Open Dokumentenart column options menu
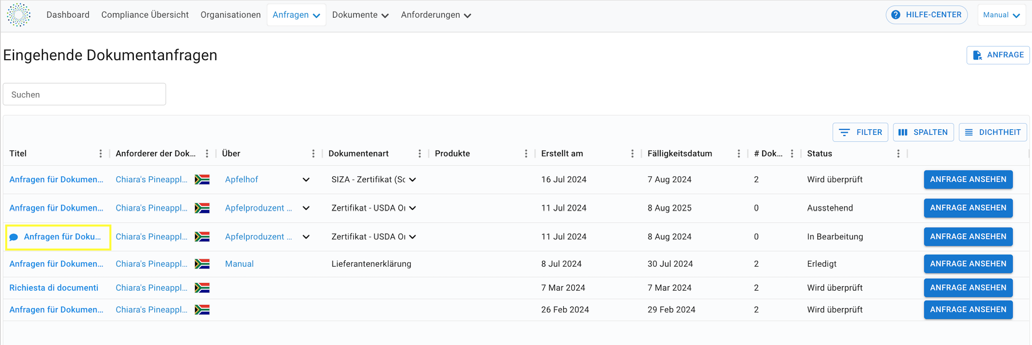 [x=419, y=154]
